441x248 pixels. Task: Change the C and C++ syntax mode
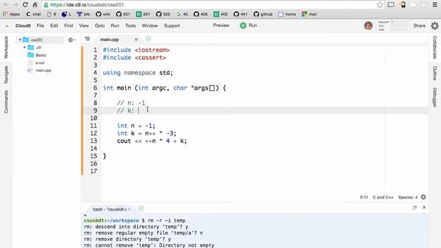point(383,198)
